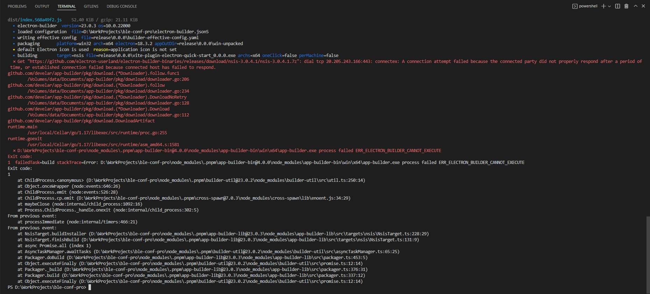The image size is (650, 294).
Task: Switch to the DEBUG CONSOLE tab
Action: [122, 6]
